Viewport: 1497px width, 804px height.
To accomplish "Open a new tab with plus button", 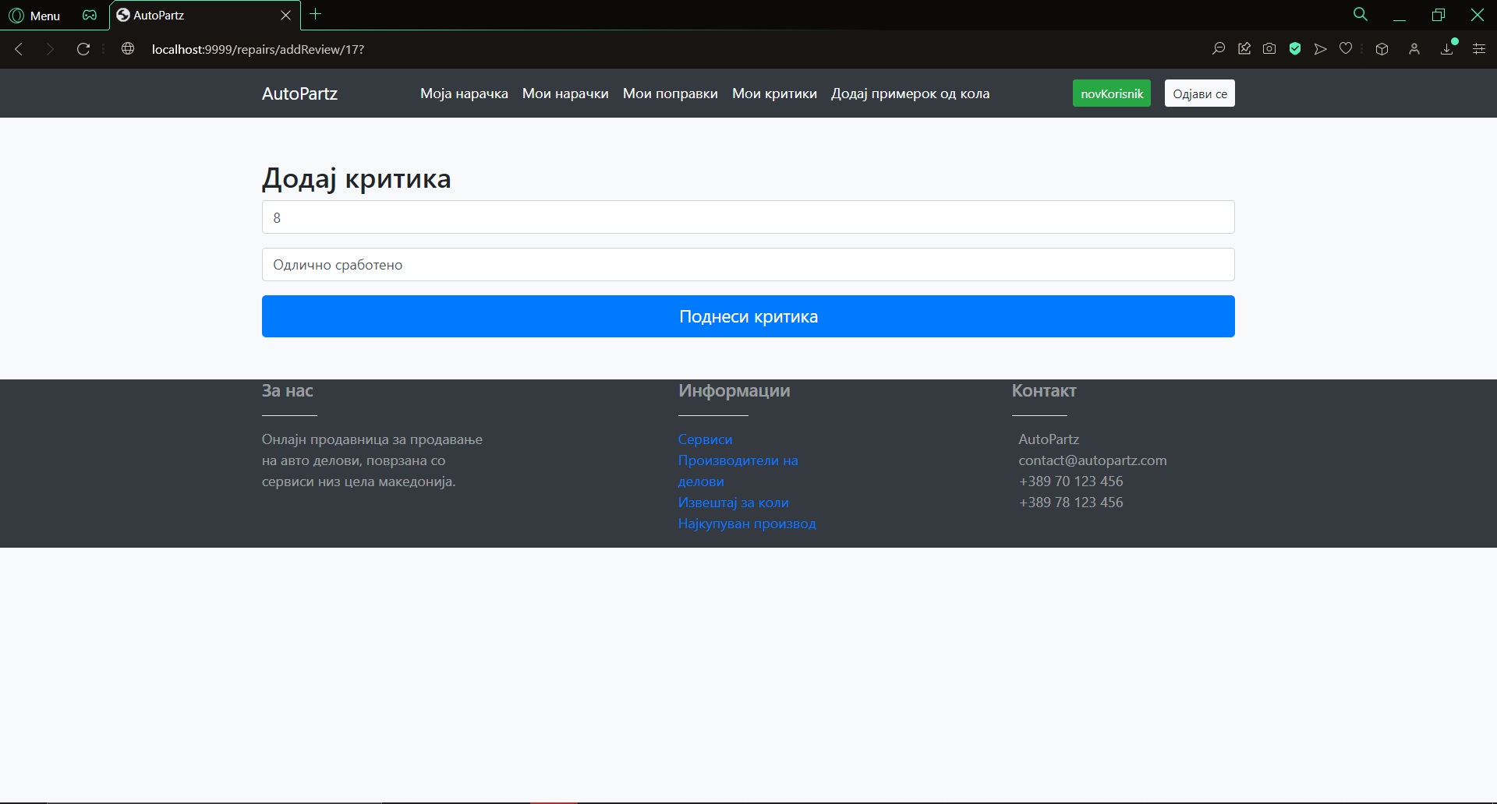I will [316, 14].
